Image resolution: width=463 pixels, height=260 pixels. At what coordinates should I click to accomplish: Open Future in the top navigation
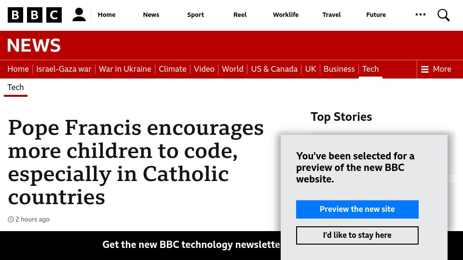coord(376,15)
